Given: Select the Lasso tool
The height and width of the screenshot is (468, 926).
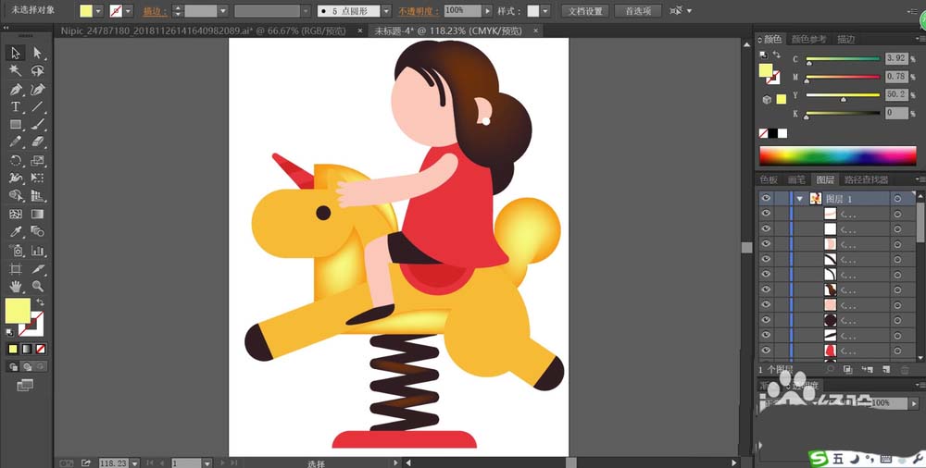Looking at the screenshot, I should click(x=38, y=71).
